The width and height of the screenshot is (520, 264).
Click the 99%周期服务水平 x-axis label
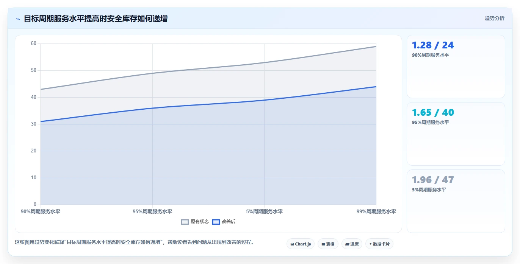(376, 211)
